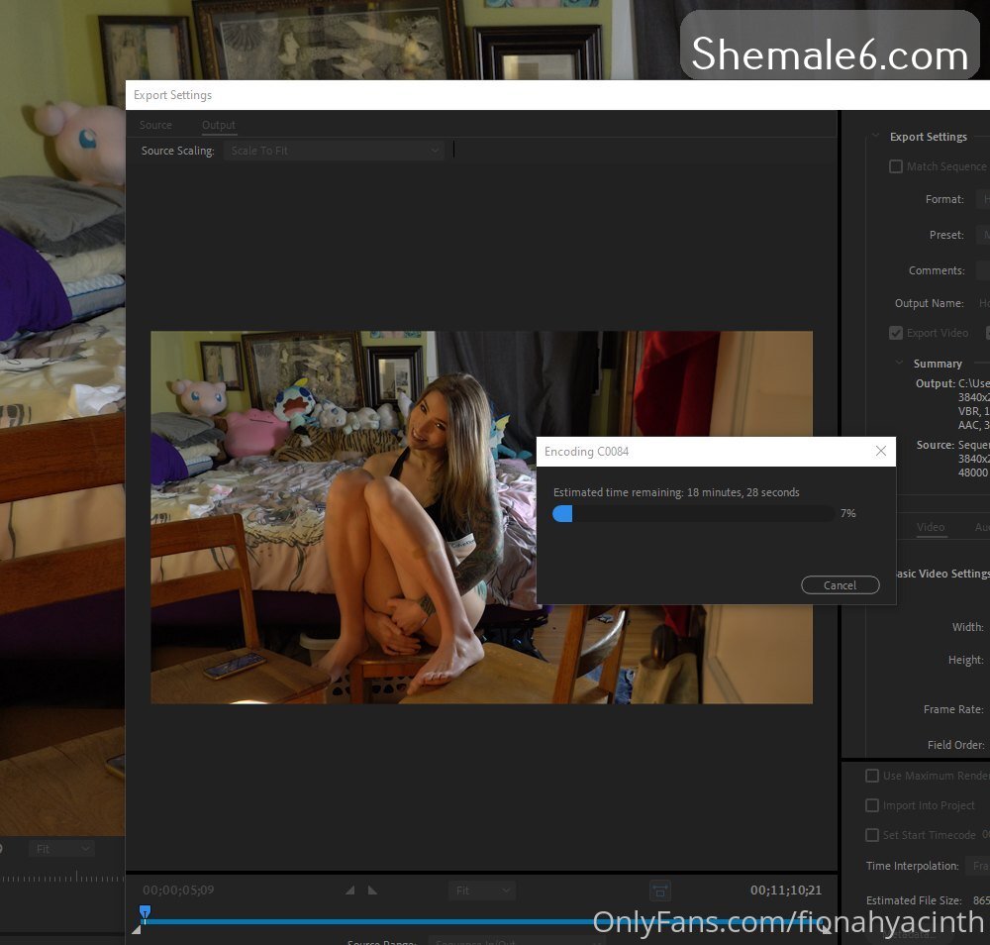Enable Match Sequence Settings checkbox
990x945 pixels.
(896, 166)
